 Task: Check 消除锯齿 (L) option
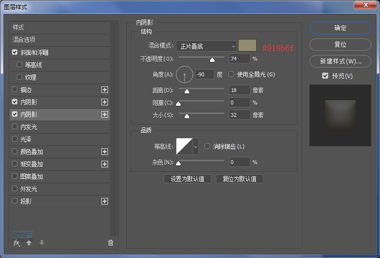click(207, 146)
